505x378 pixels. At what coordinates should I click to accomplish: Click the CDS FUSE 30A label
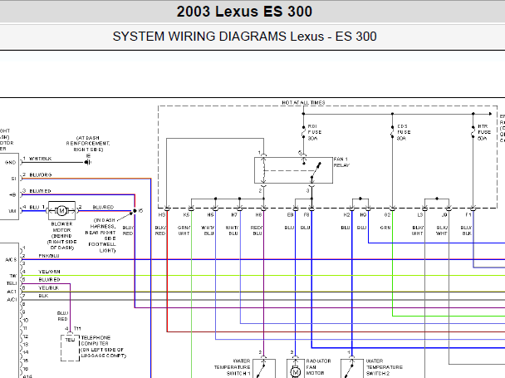click(x=404, y=132)
